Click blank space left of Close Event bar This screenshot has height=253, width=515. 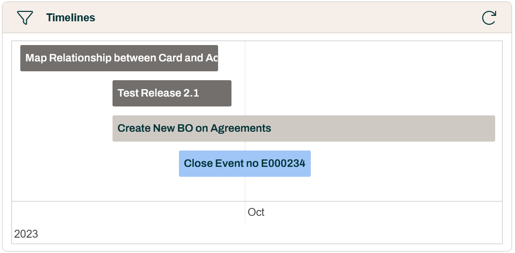point(94,163)
